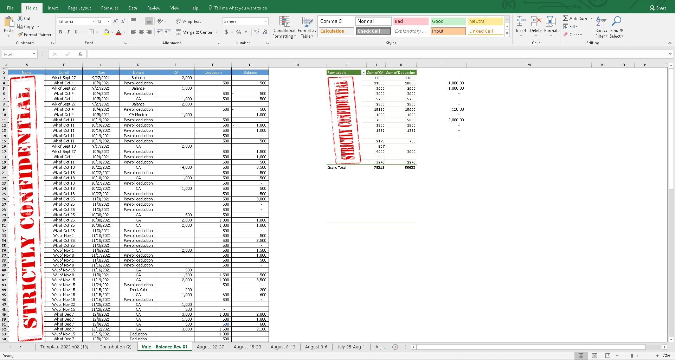This screenshot has height=360, width=675.
Task: Add a new sheet with plus button
Action: [395, 347]
